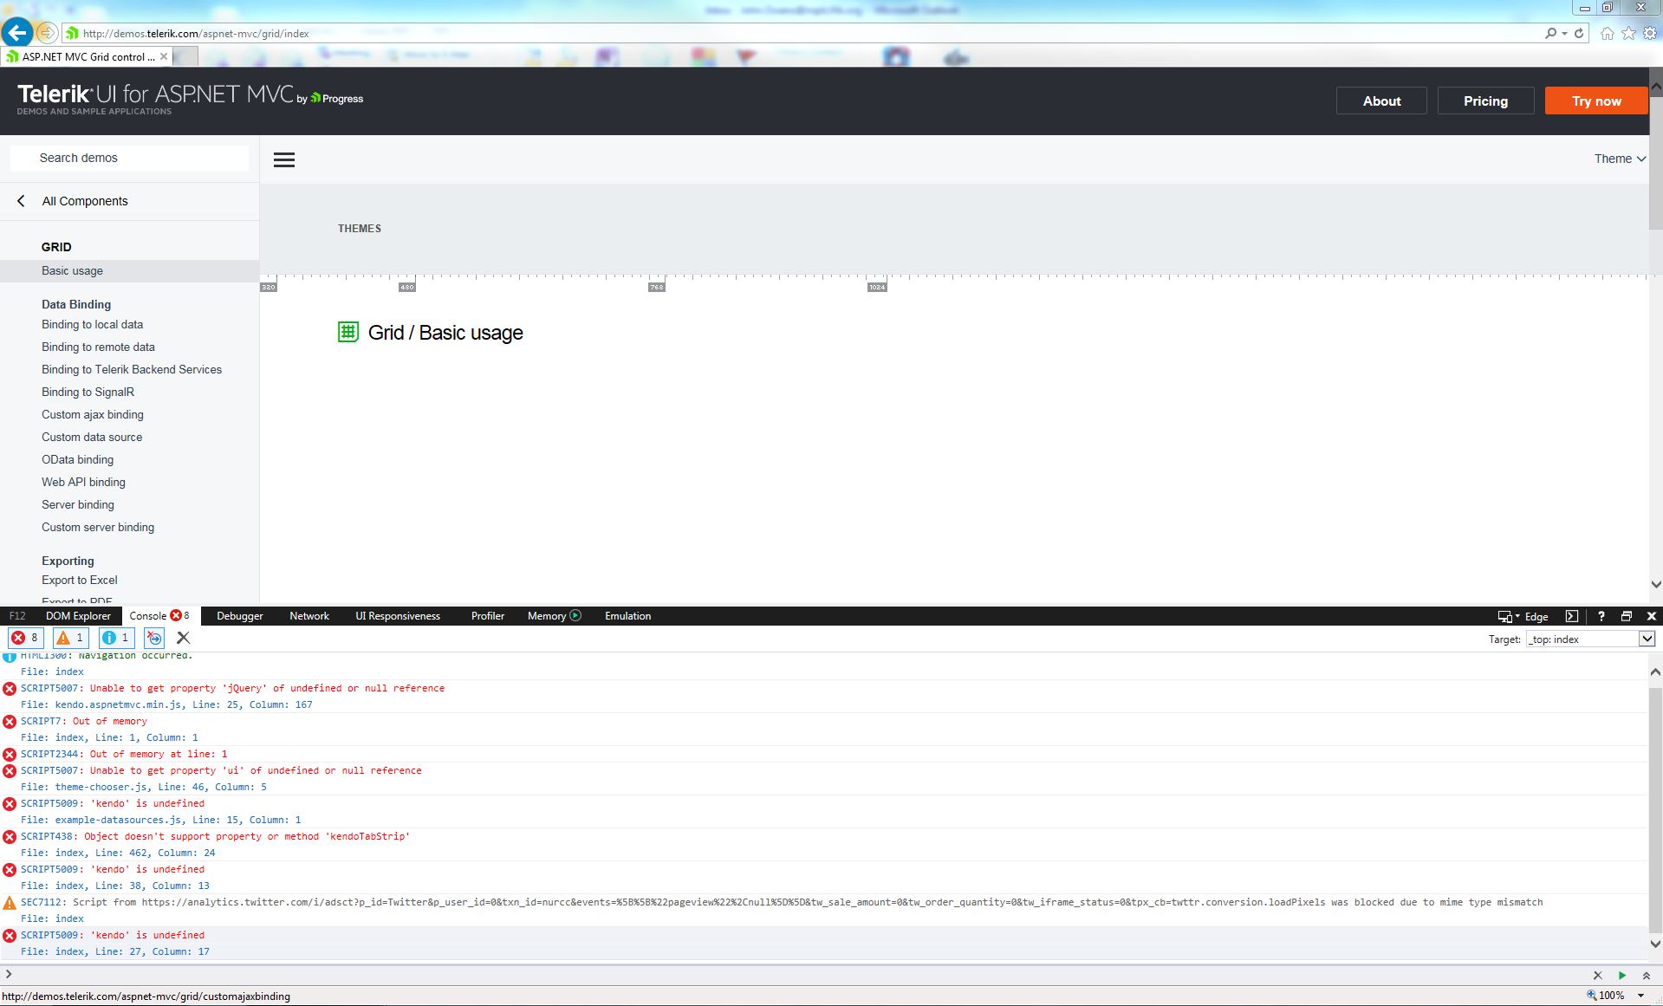1663x1006 pixels.
Task: Focus the Search demos input field
Action: [129, 158]
